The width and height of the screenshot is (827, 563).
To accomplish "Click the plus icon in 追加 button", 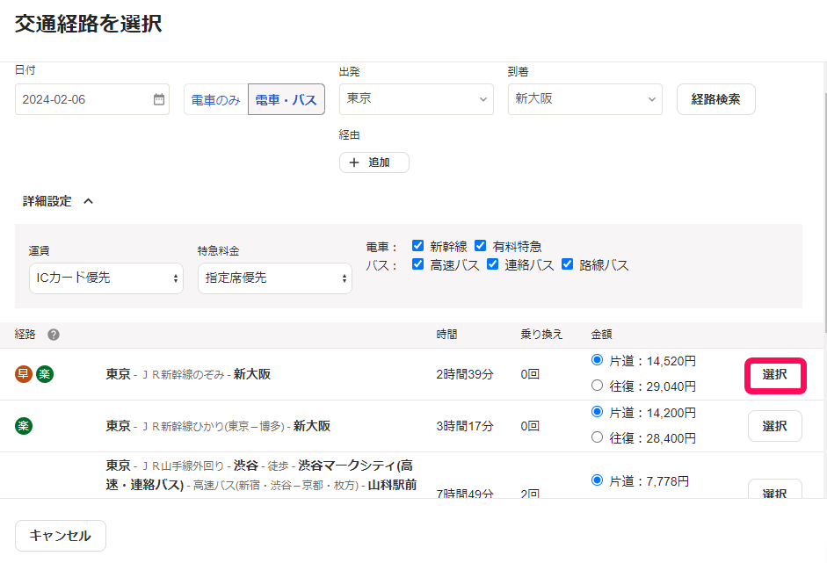I will (354, 162).
